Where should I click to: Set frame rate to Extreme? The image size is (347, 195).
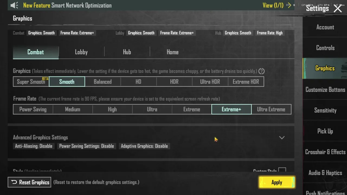pos(192,109)
